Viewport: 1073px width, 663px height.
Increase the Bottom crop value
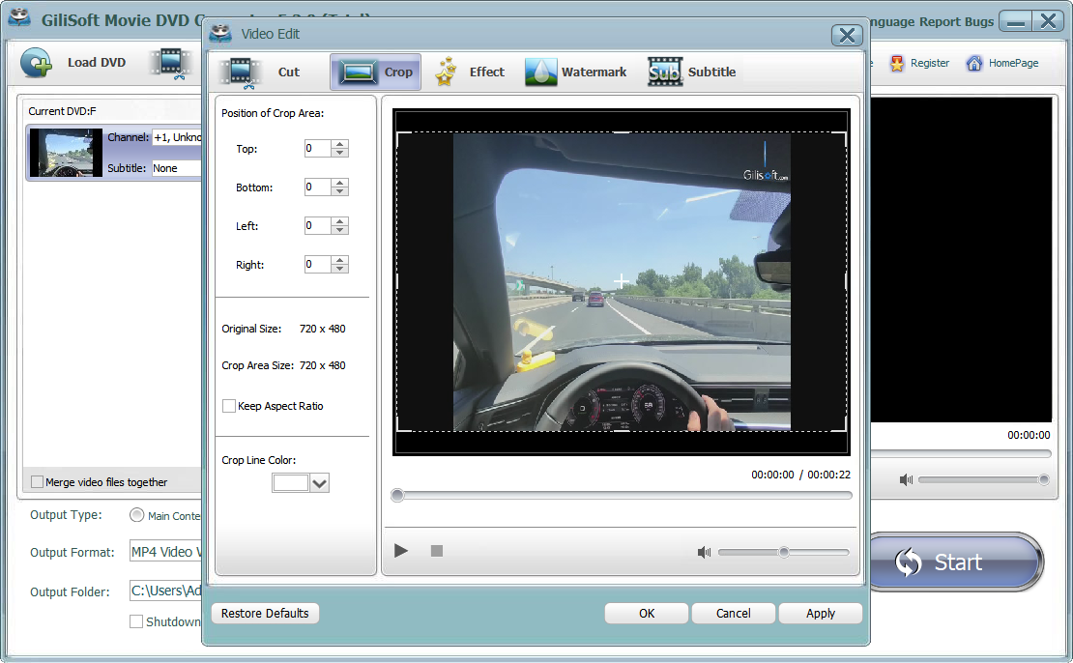click(340, 184)
